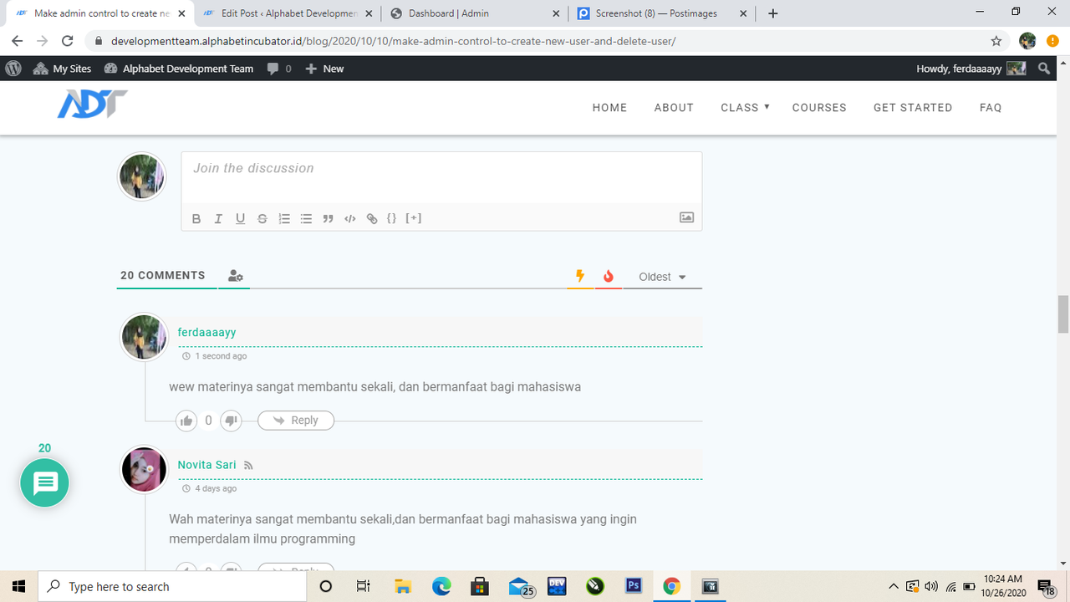Image resolution: width=1070 pixels, height=602 pixels.
Task: Downvote ferdaaaayy's comment
Action: pos(231,421)
